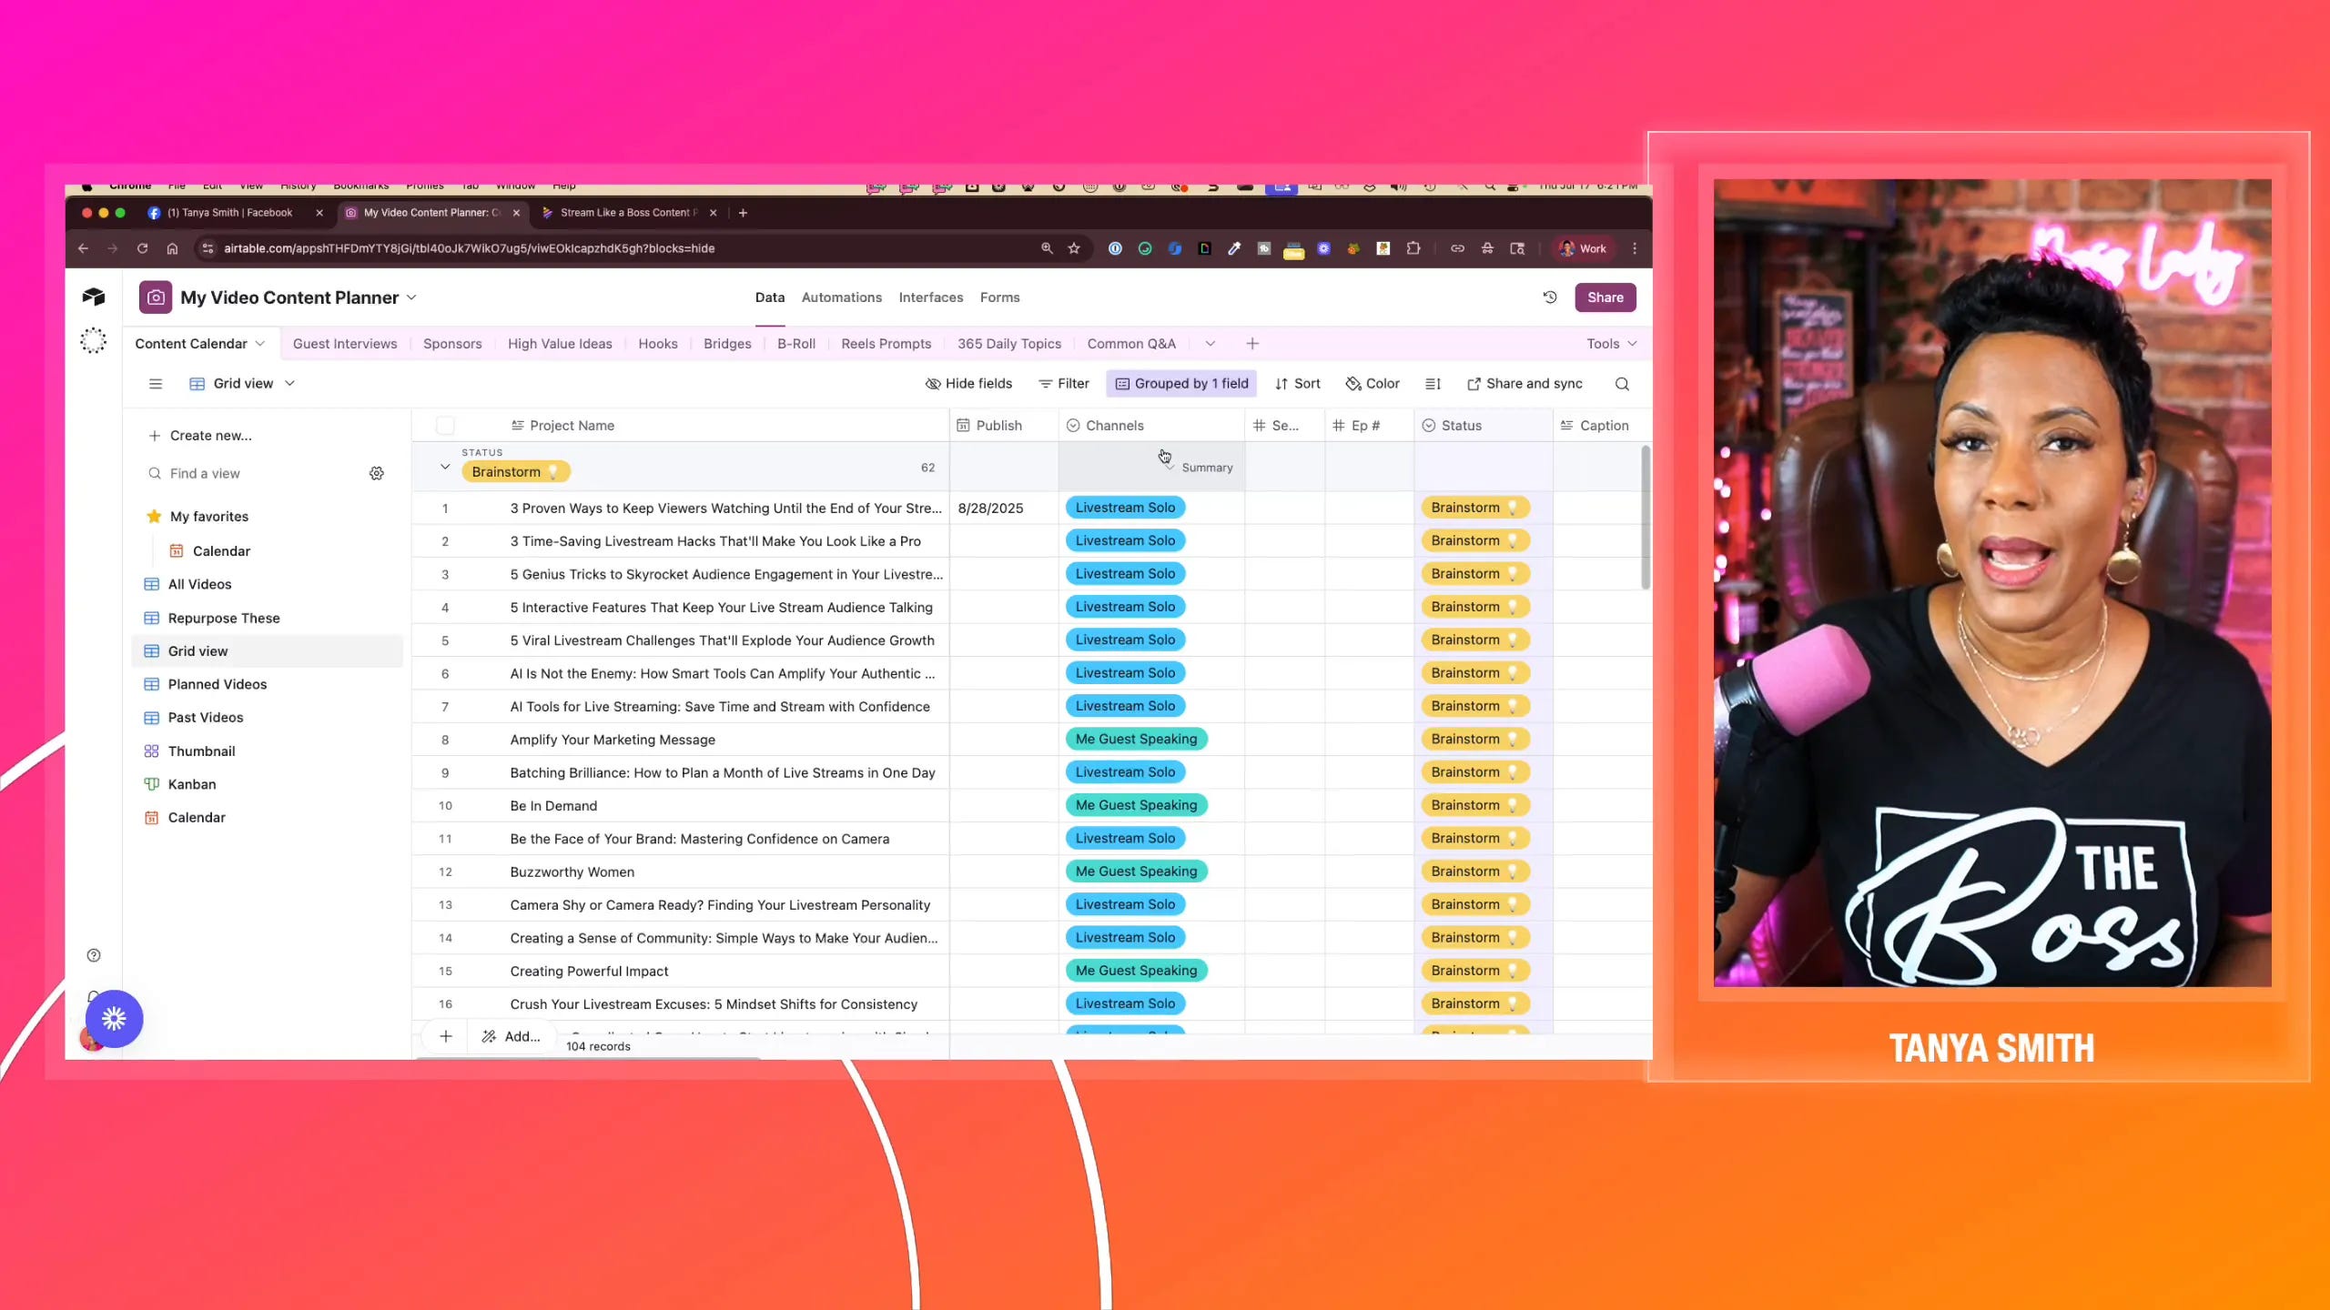The height and width of the screenshot is (1310, 2330).
Task: Click the Airtable home logo icon
Action: (x=94, y=297)
